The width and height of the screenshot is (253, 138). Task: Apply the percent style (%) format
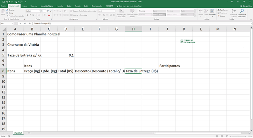pos(104,15)
